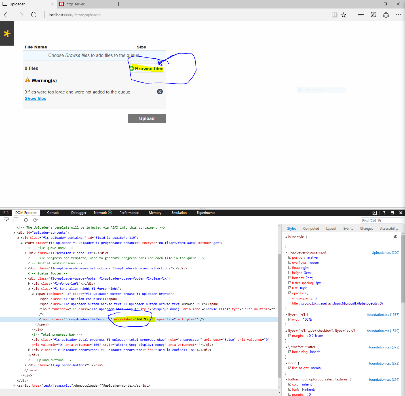
Task: Click the Edge Reading view book icon
Action: coord(335,15)
